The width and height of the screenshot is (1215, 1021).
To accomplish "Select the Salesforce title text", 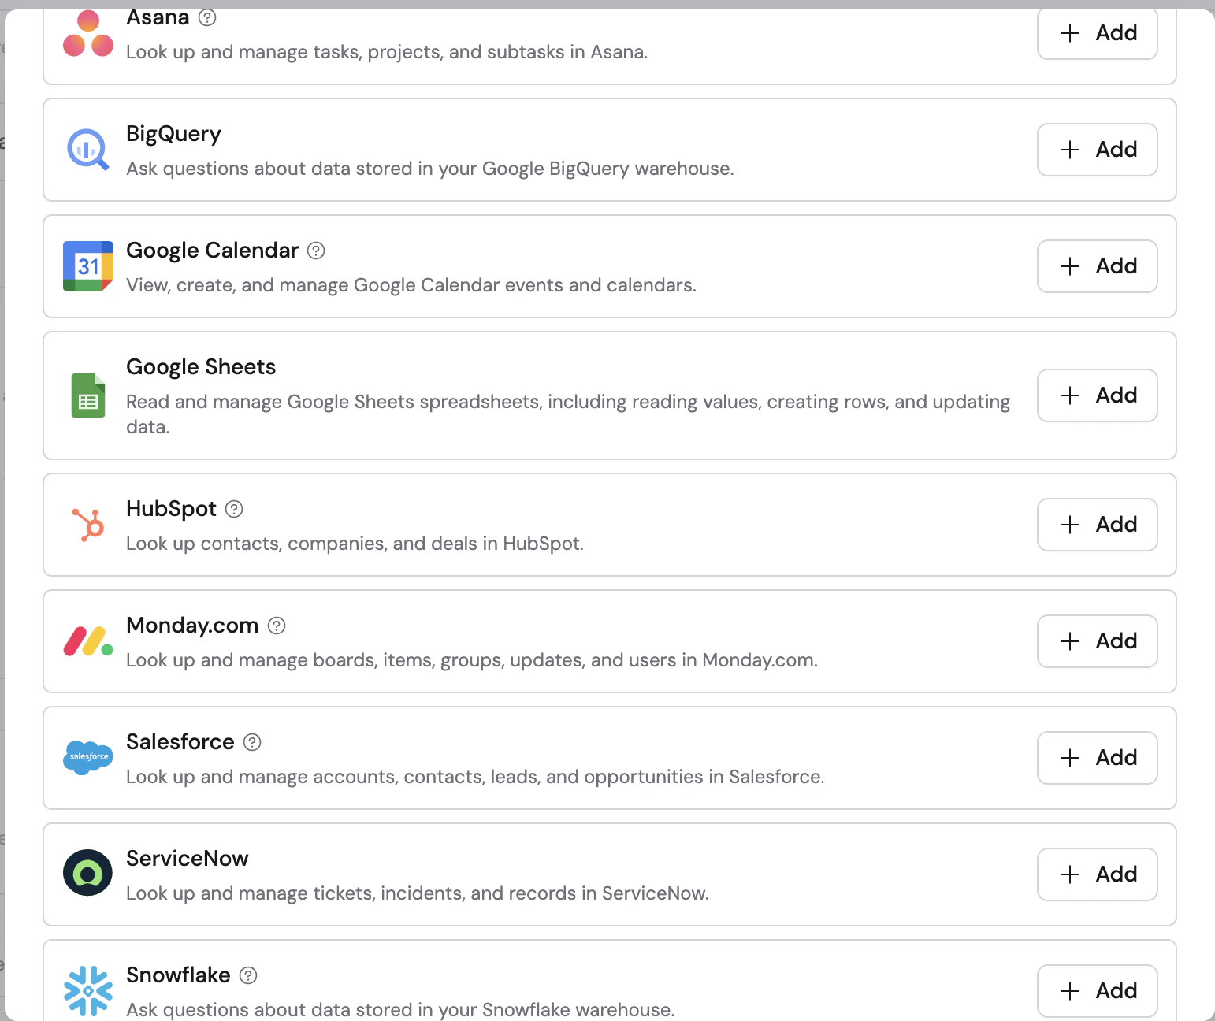I will (180, 742).
